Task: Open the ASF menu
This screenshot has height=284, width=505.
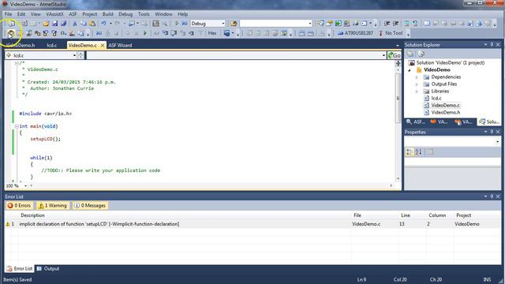Action: click(x=73, y=14)
